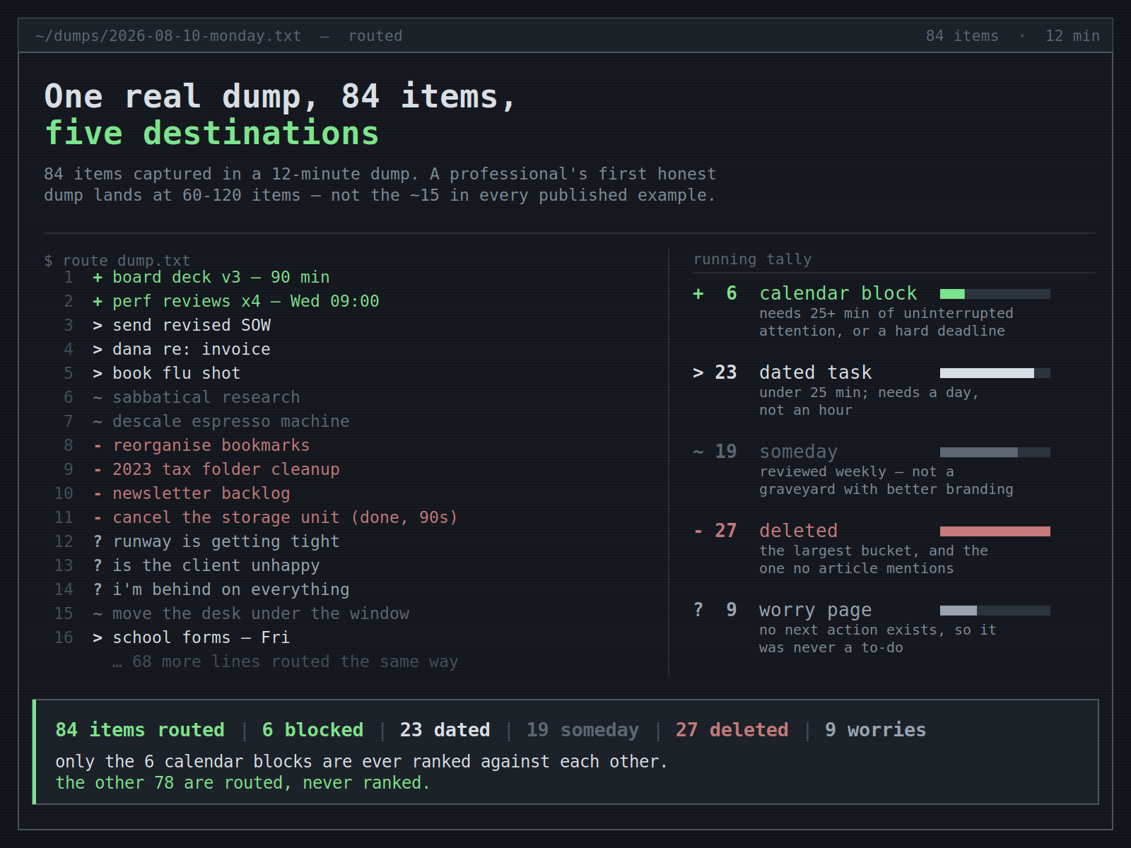Click the '~' marker on sabbatical research line
The width and height of the screenshot is (1131, 848).
pyautogui.click(x=98, y=397)
